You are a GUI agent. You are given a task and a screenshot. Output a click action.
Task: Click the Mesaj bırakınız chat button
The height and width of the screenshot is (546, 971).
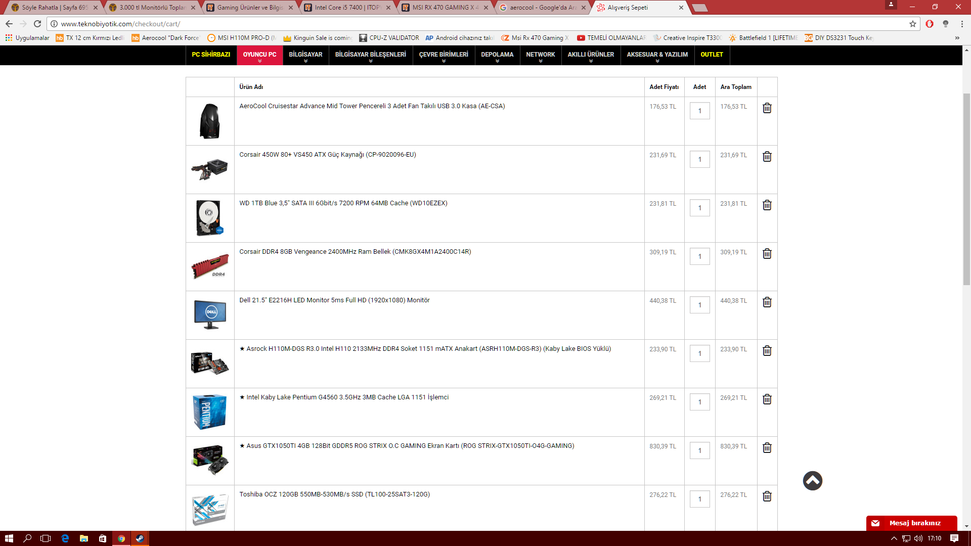coord(911,523)
